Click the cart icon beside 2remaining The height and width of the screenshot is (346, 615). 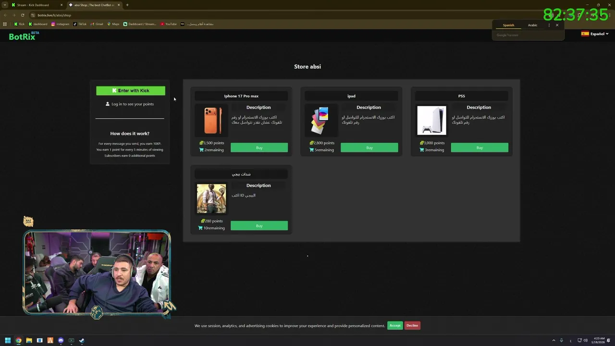tap(201, 150)
